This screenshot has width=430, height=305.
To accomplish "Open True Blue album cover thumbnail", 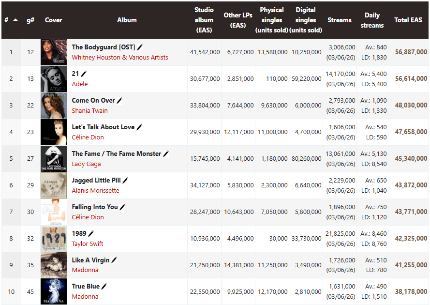I will pyautogui.click(x=54, y=291).
